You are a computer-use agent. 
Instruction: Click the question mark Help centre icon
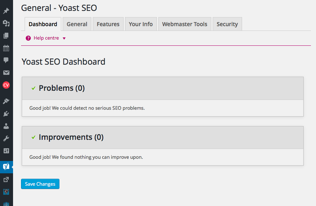[28, 38]
